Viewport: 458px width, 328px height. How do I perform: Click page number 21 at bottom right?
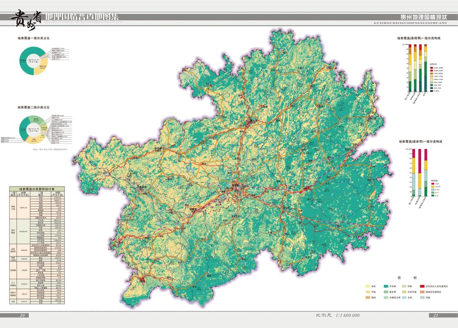coord(435,315)
